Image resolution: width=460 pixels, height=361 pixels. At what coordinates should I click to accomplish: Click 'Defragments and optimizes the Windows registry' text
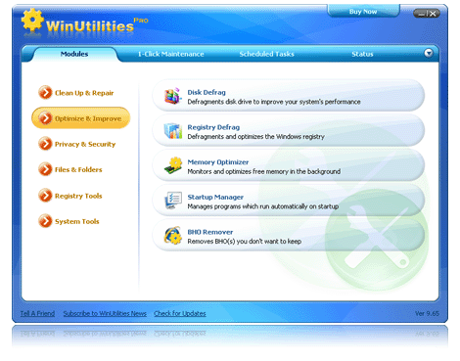click(x=256, y=137)
